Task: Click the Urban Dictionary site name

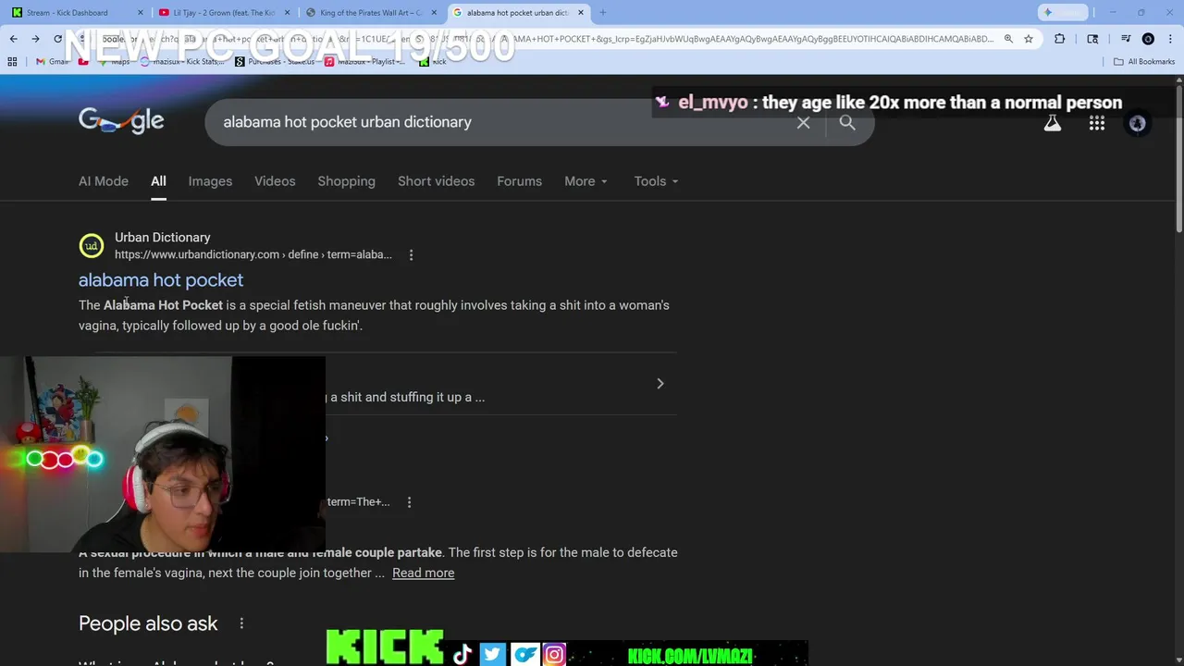Action: pyautogui.click(x=163, y=238)
